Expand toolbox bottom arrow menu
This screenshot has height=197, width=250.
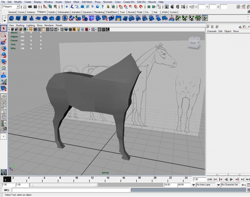[x=4, y=137]
